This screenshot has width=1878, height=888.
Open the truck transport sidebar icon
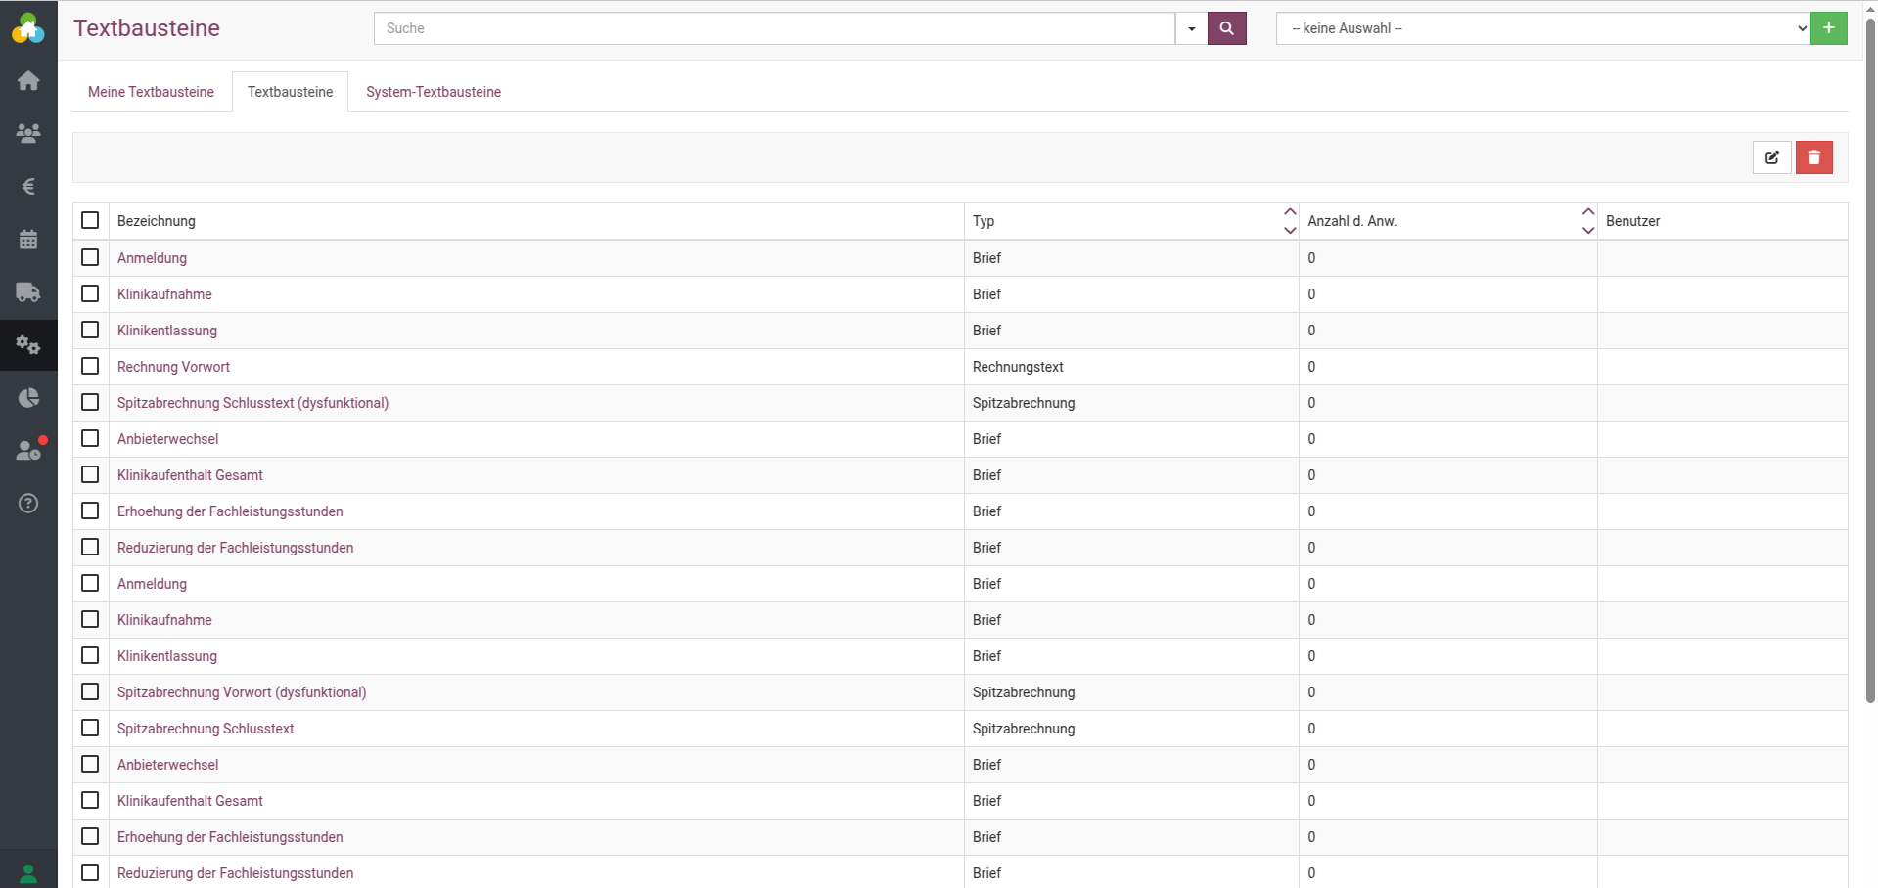click(28, 292)
